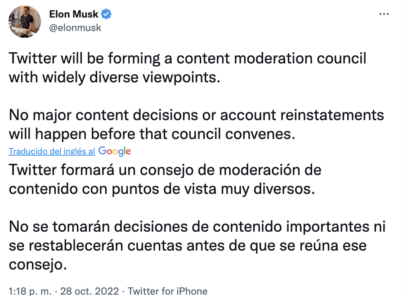
Task: Click the Google logo by the translation
Action: 115,152
